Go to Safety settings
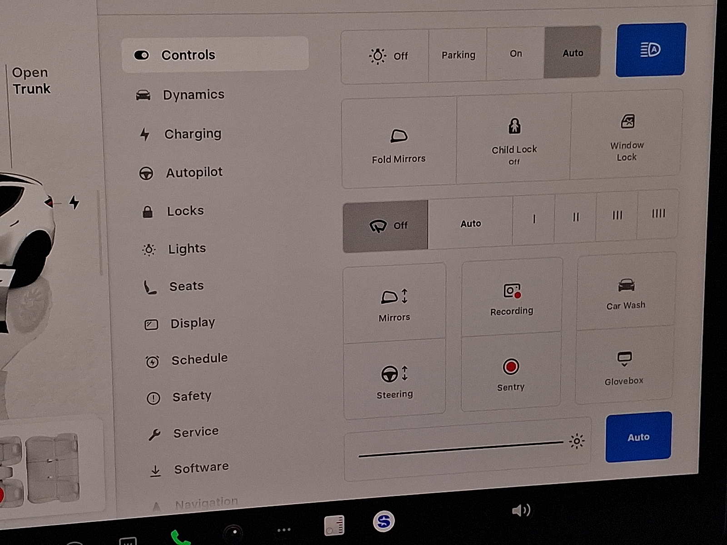Image resolution: width=727 pixels, height=545 pixels. 192,396
